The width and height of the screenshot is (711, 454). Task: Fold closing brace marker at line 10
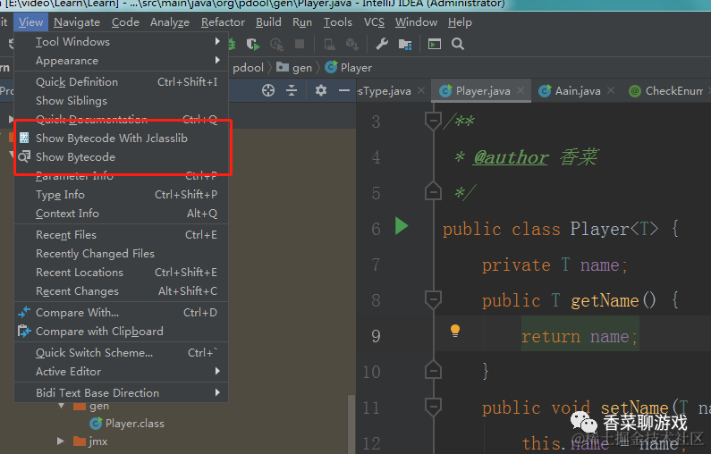pos(433,371)
